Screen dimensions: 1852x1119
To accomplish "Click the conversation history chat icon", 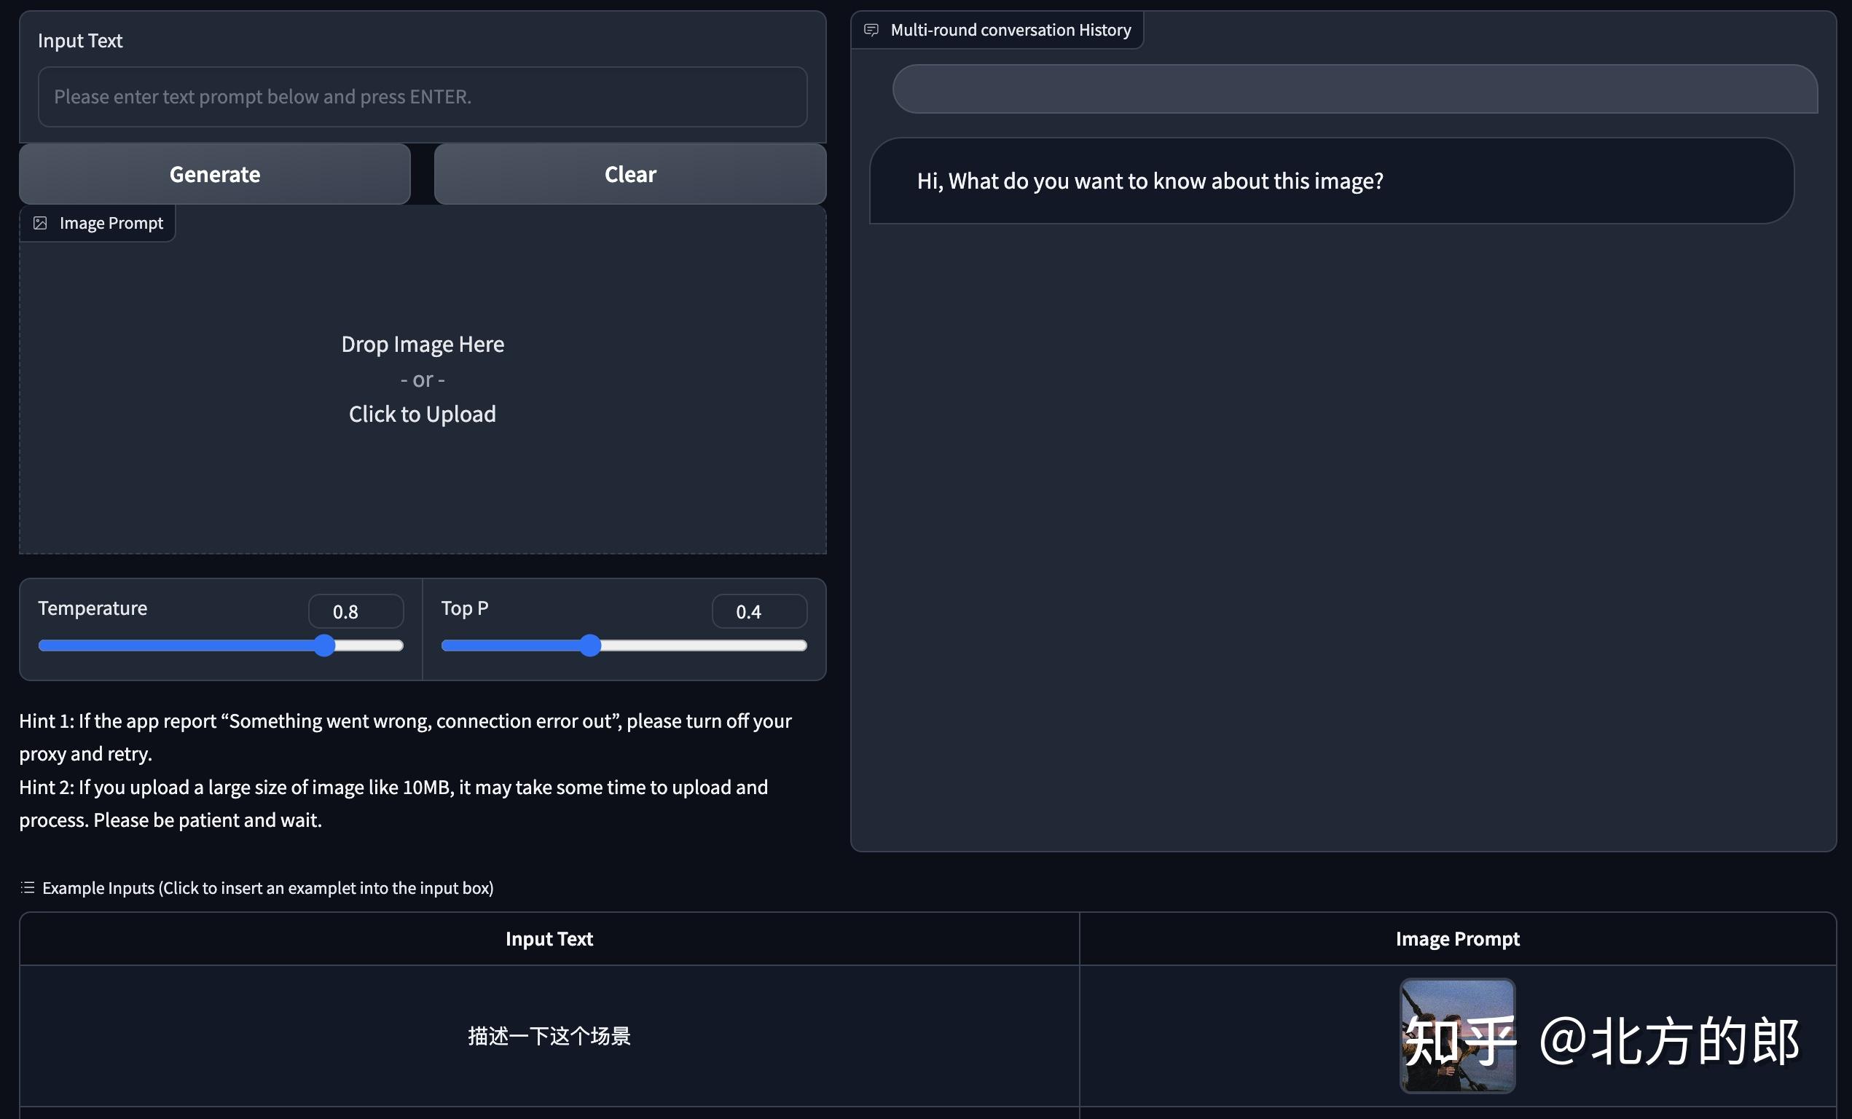I will point(871,30).
